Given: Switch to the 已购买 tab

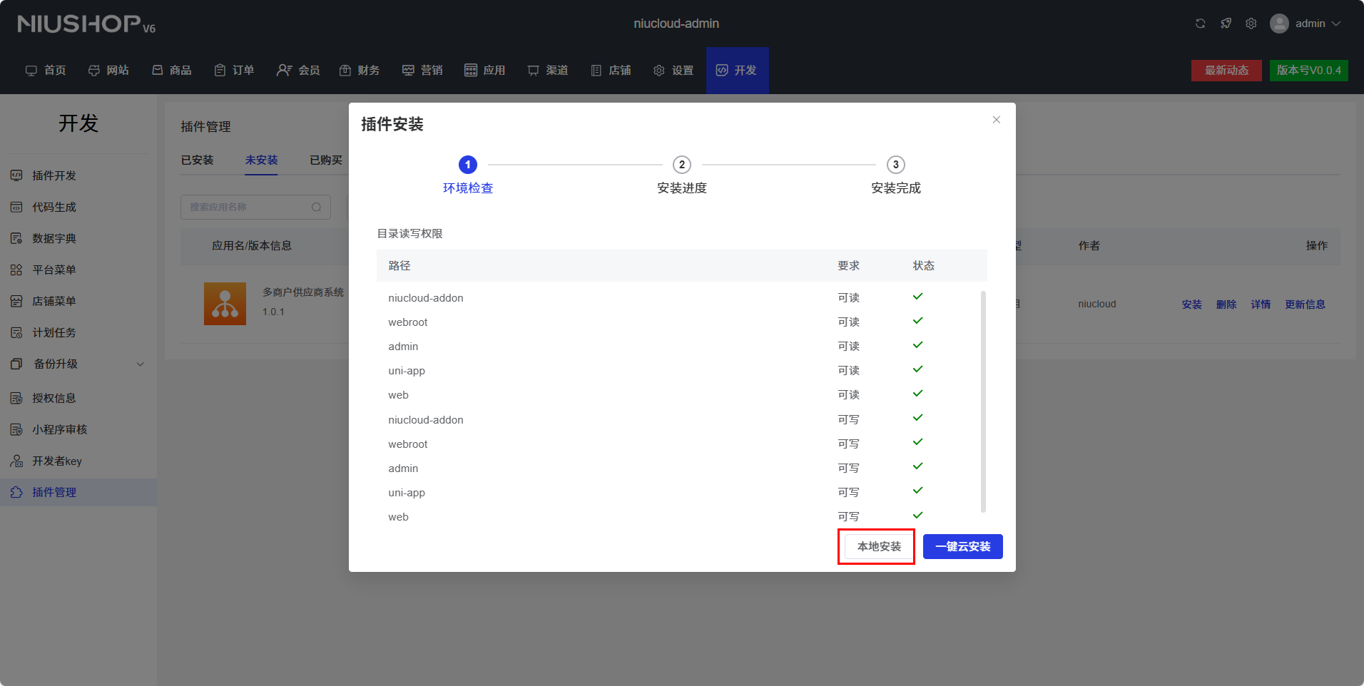Looking at the screenshot, I should (x=325, y=160).
